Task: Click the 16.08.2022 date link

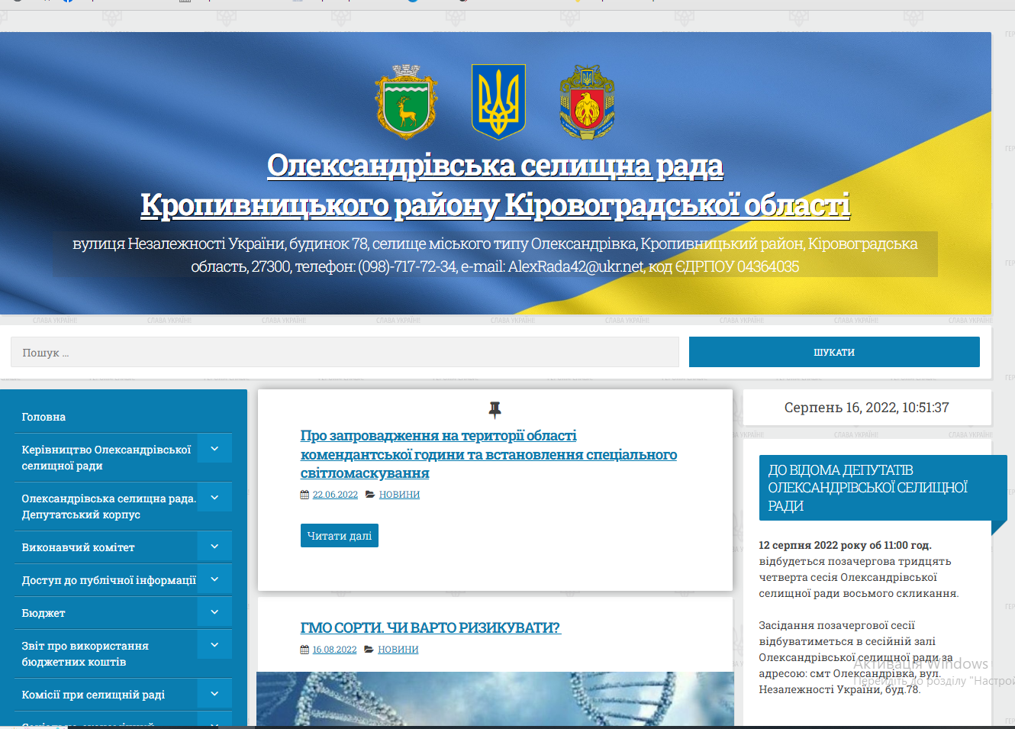Action: coord(334,650)
